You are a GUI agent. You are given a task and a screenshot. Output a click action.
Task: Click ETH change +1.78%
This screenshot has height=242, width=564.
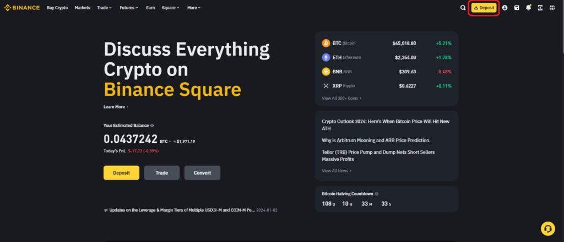click(x=443, y=57)
